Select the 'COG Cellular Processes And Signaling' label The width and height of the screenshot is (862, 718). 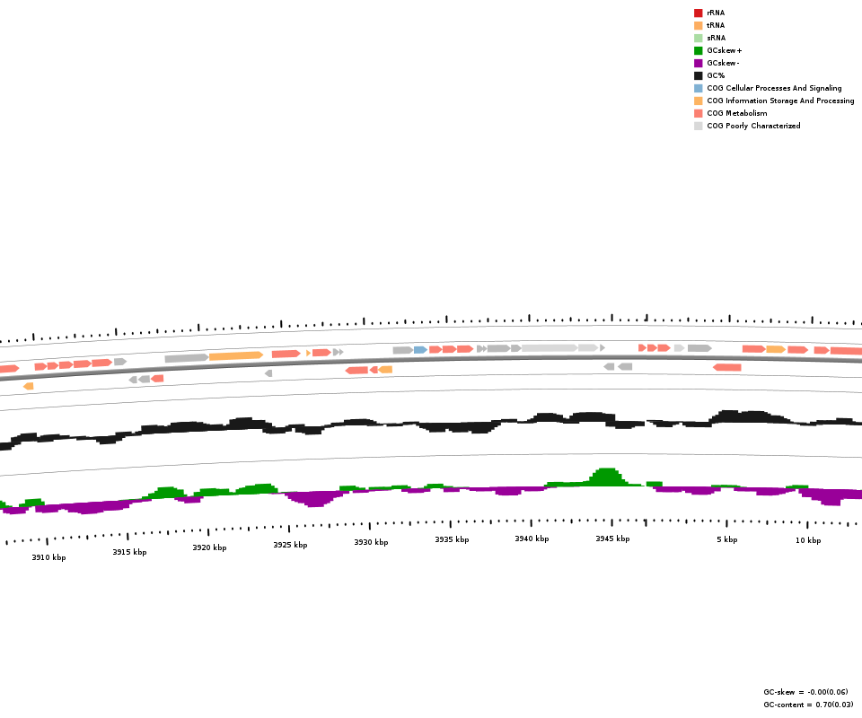pyautogui.click(x=774, y=88)
